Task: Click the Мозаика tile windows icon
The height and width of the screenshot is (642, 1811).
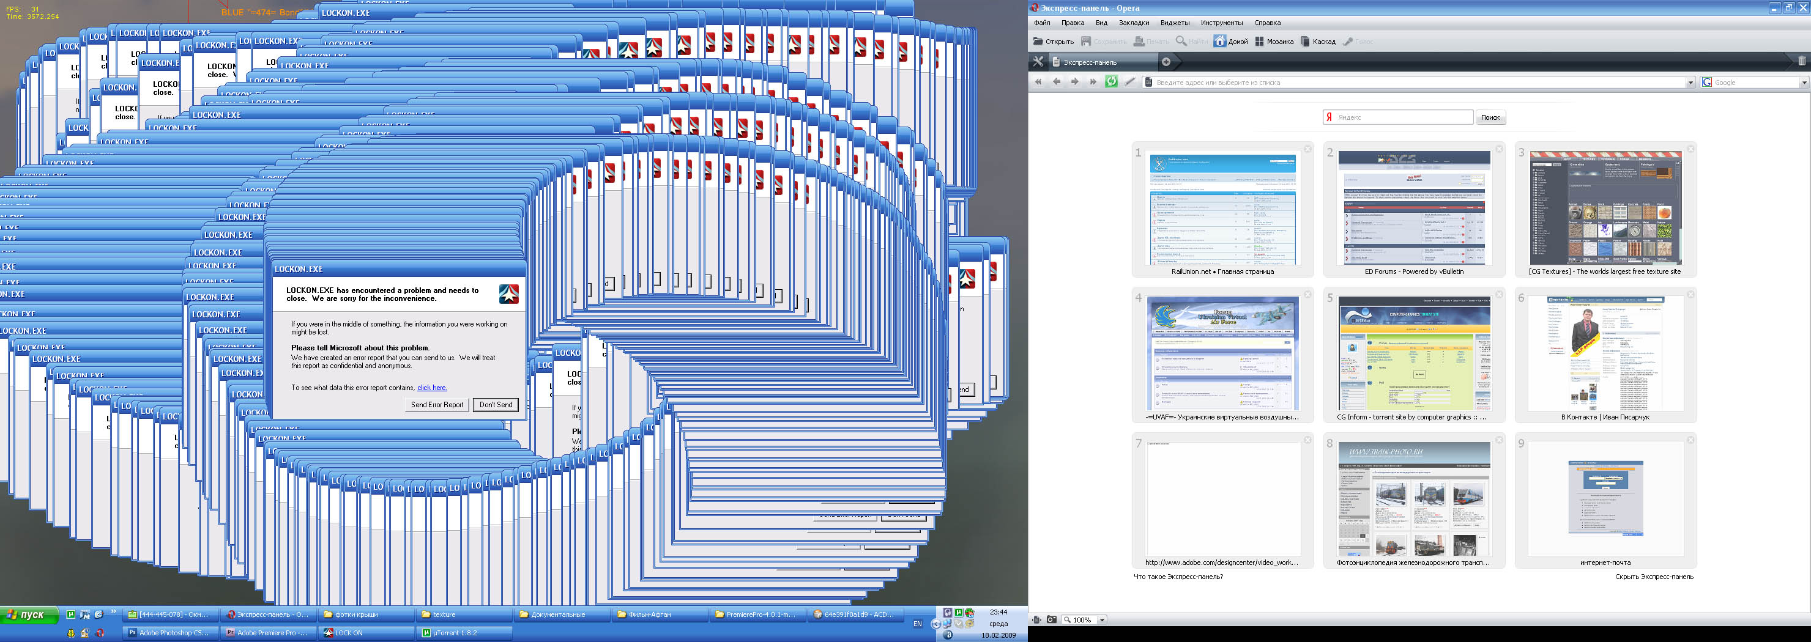Action: click(x=1260, y=42)
